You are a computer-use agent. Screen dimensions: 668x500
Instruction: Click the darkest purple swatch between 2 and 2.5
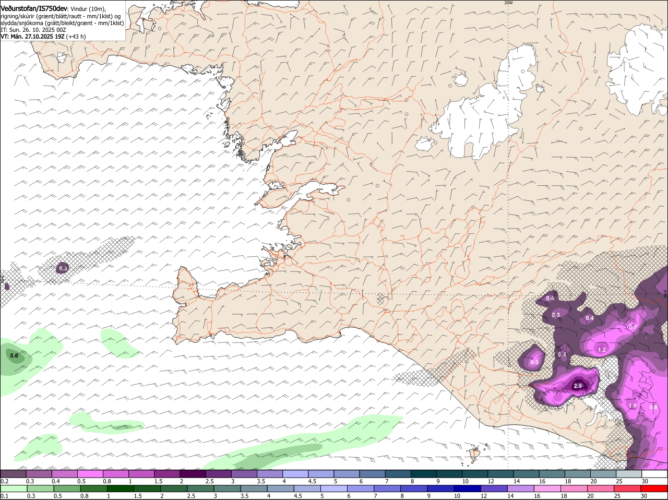[193, 474]
